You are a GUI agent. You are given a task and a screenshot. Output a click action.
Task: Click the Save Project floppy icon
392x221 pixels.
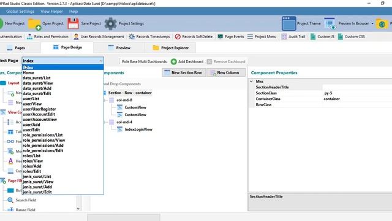pos(73,23)
